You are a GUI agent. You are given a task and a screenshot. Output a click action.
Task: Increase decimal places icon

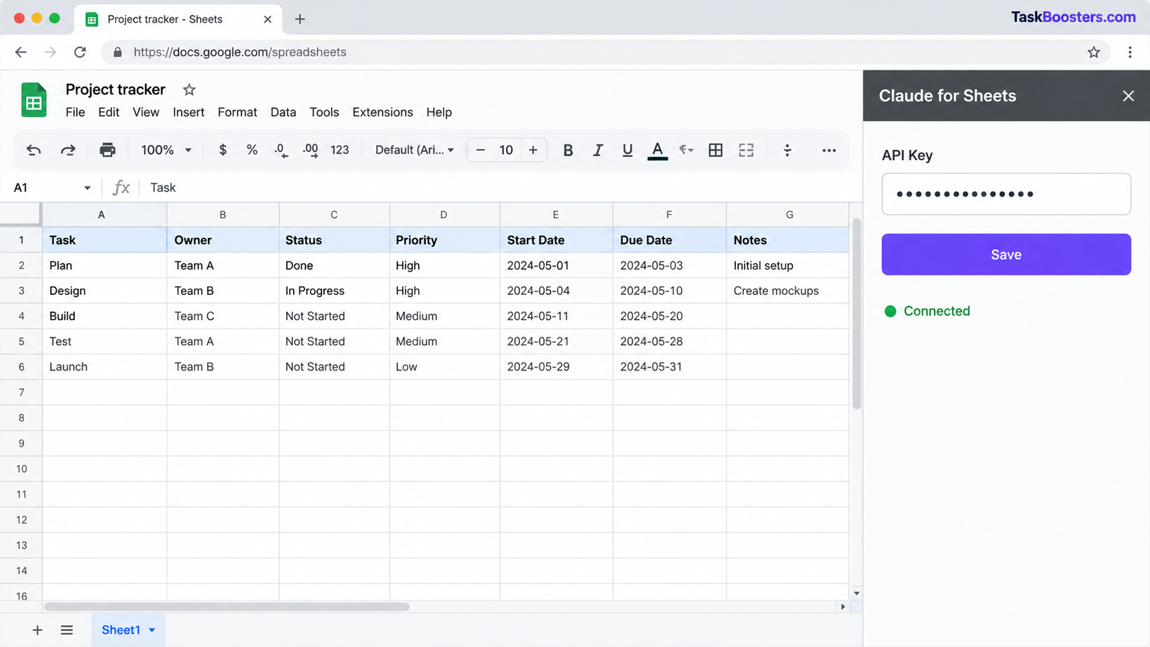pos(310,150)
